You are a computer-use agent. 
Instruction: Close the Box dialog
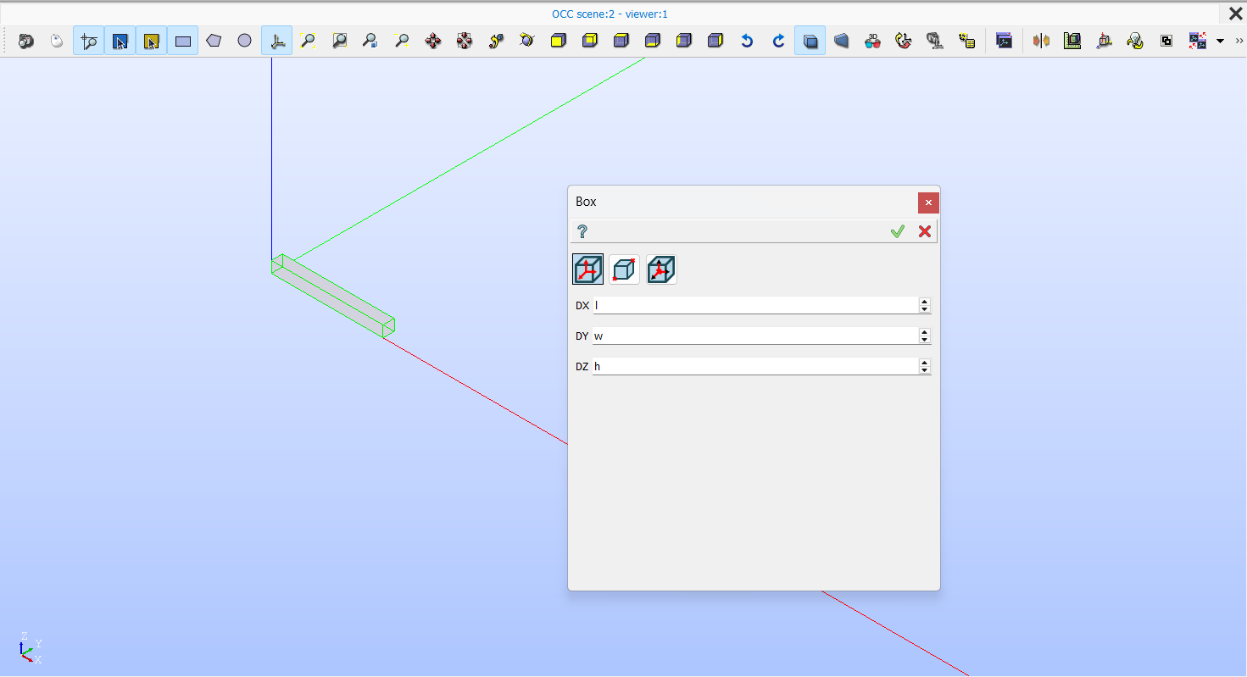pyautogui.click(x=928, y=203)
